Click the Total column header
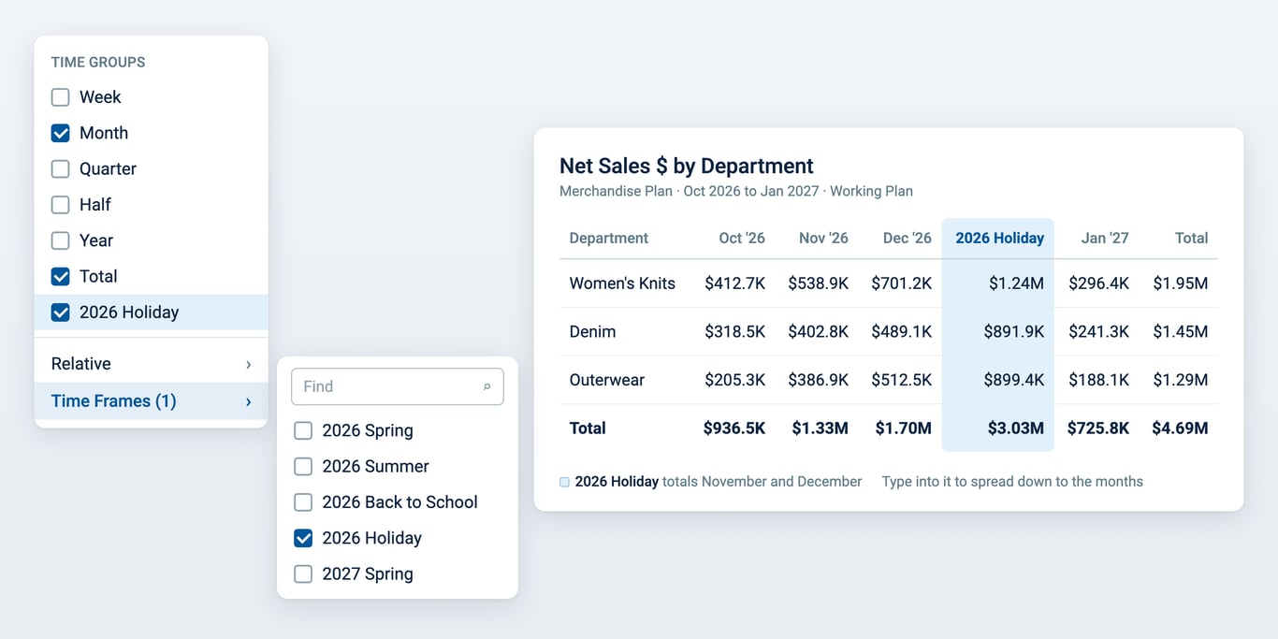Viewport: 1278px width, 639px height. pyautogui.click(x=1191, y=238)
